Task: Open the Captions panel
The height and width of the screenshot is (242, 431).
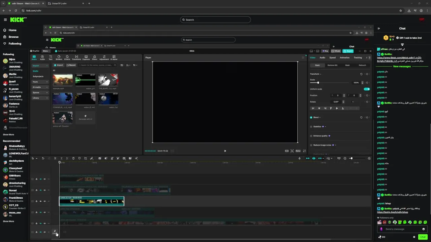Action: 86,57
